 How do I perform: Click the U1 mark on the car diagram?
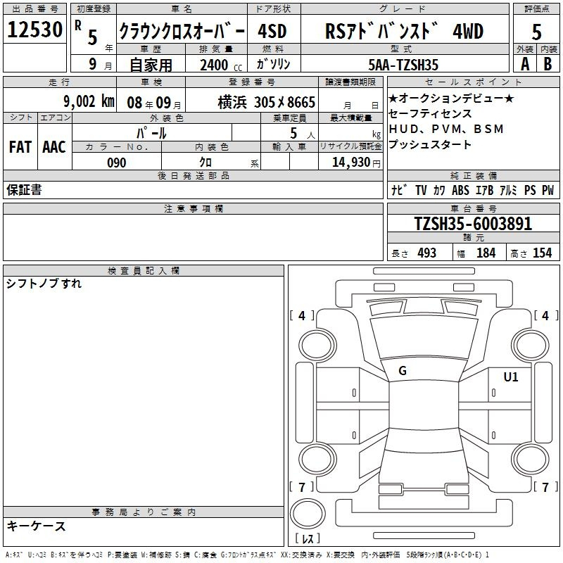[x=510, y=377]
